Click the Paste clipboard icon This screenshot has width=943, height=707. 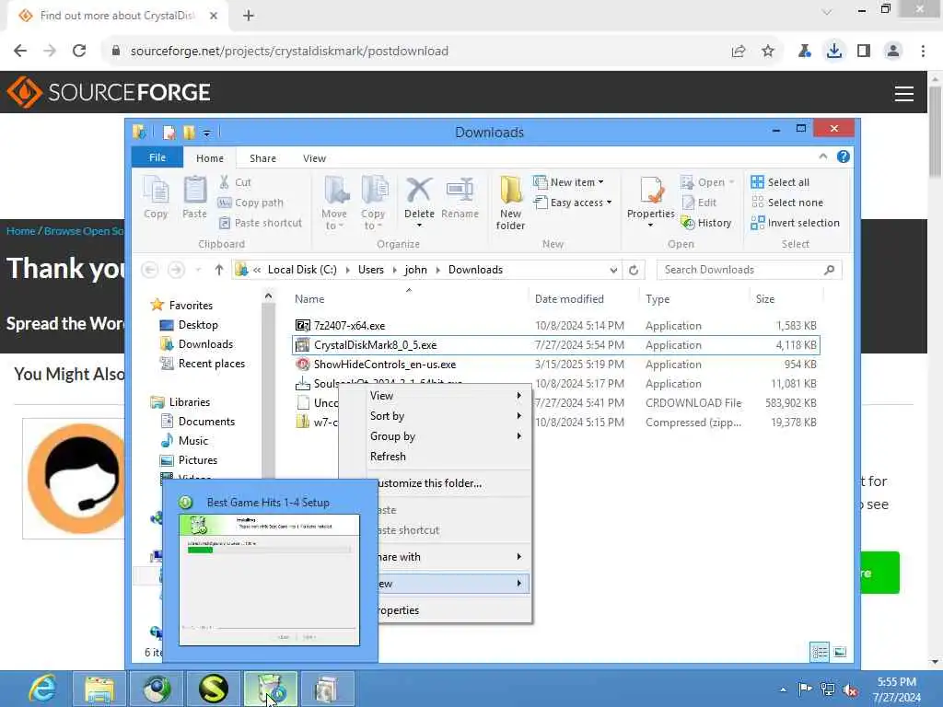coord(194,197)
